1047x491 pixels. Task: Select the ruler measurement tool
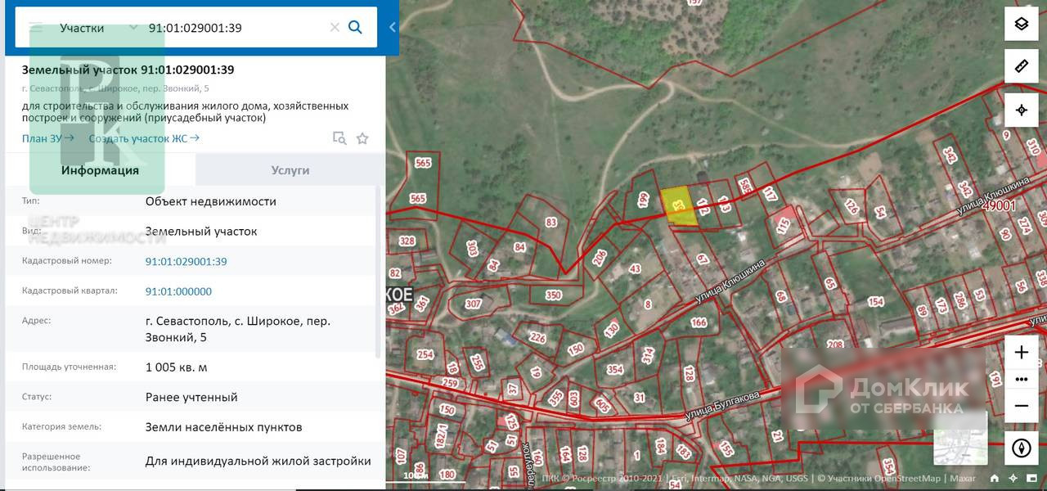[1022, 66]
